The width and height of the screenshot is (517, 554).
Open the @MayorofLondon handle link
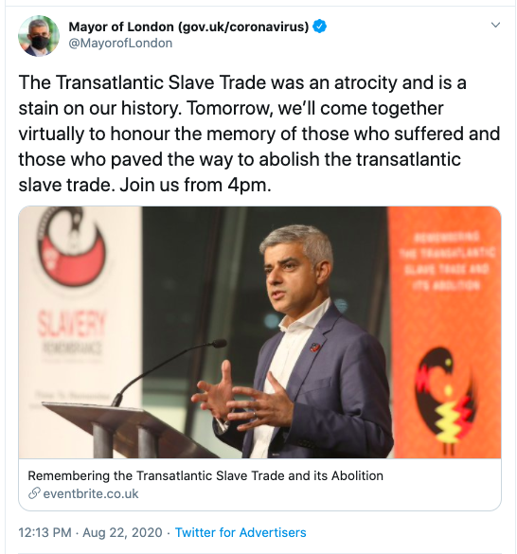click(x=120, y=44)
